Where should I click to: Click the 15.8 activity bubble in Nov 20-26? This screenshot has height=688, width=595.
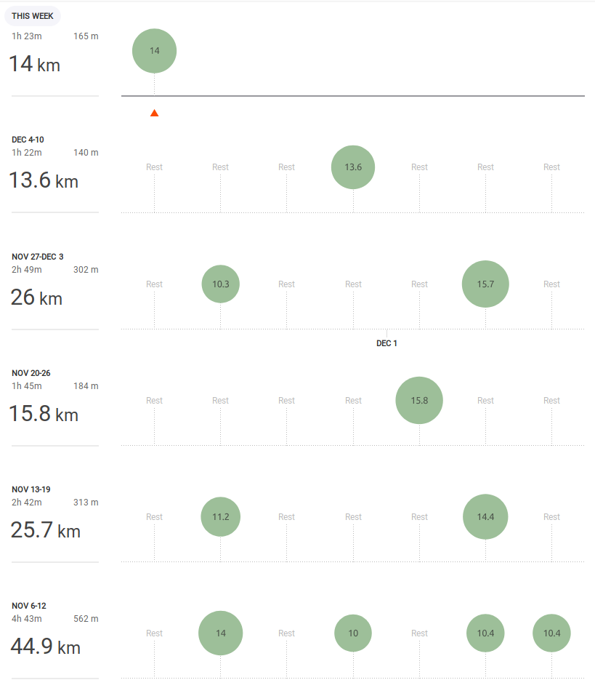pyautogui.click(x=419, y=400)
